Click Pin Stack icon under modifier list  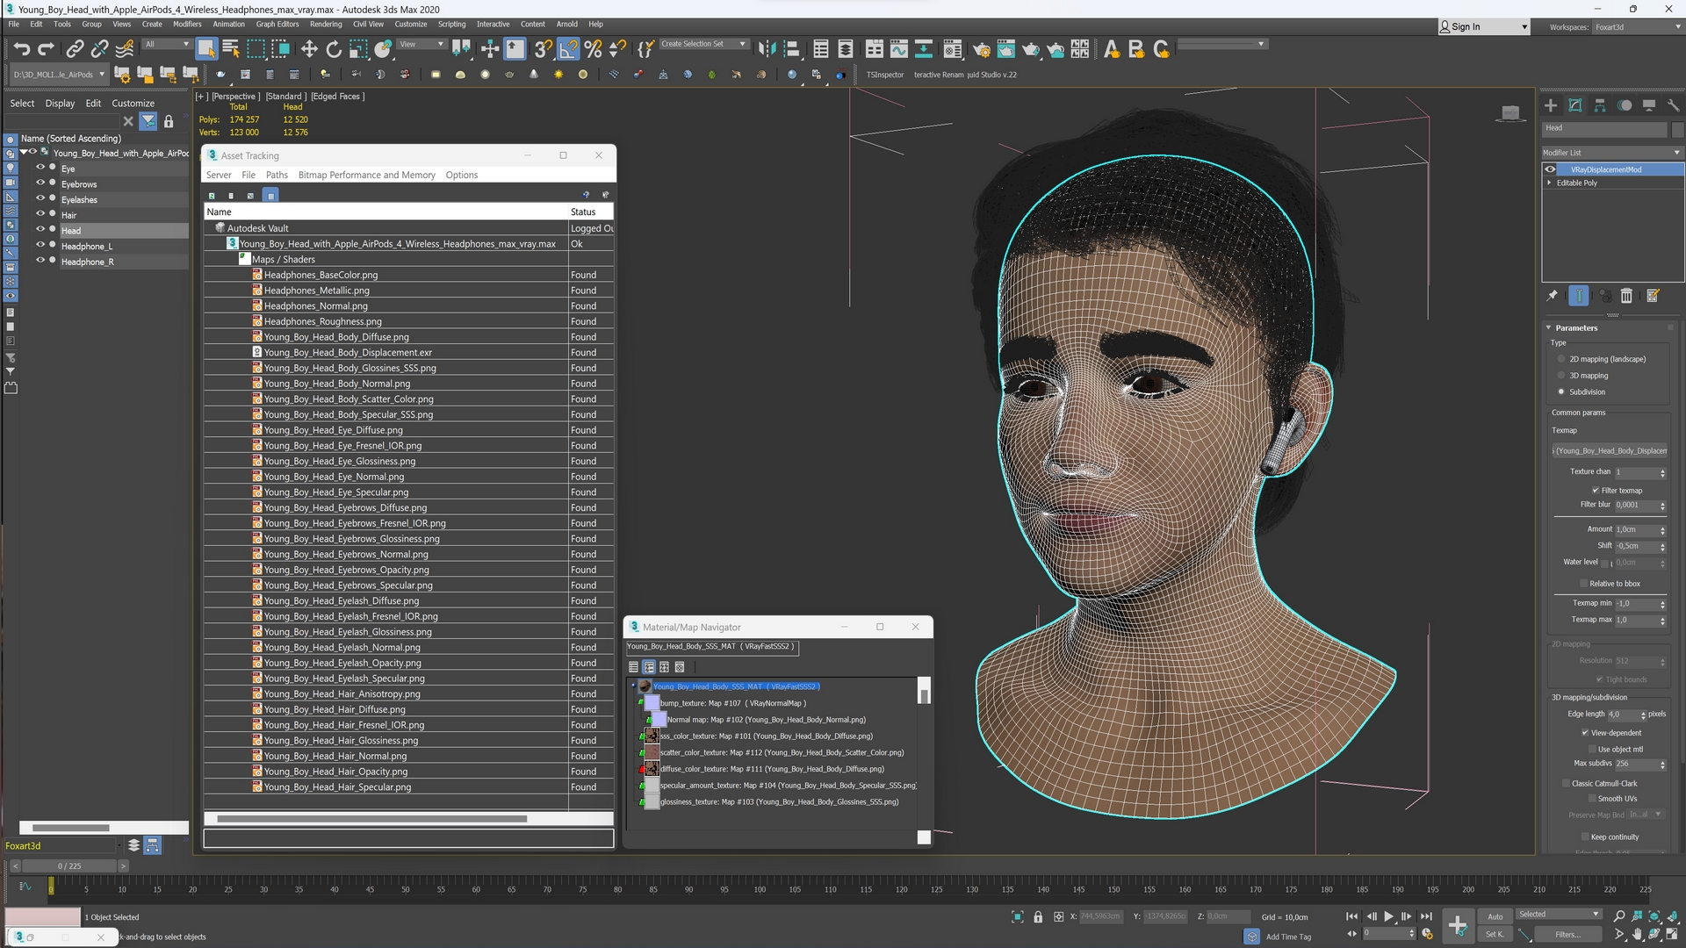[x=1553, y=296]
